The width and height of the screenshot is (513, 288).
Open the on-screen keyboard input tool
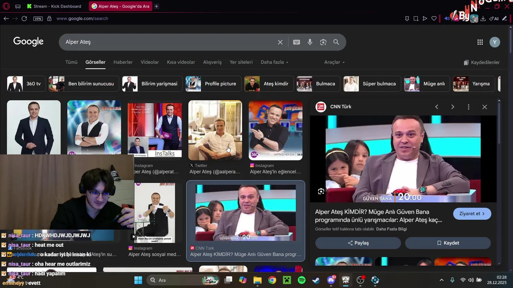pyautogui.click(x=297, y=42)
